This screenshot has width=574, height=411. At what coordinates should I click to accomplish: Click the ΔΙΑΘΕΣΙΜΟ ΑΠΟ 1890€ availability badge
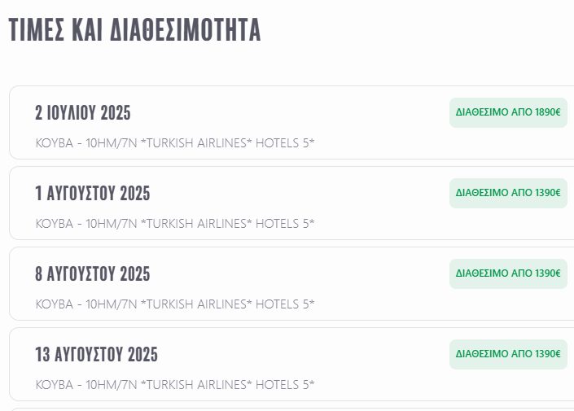coord(508,112)
